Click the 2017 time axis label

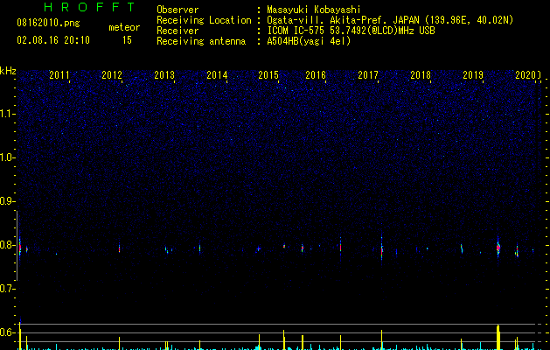tap(368, 75)
